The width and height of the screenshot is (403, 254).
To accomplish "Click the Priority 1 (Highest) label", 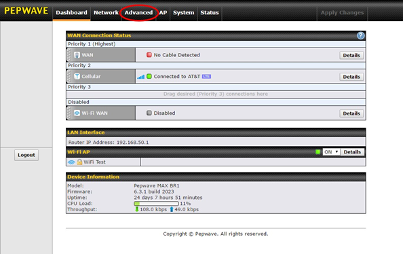I will (92, 44).
